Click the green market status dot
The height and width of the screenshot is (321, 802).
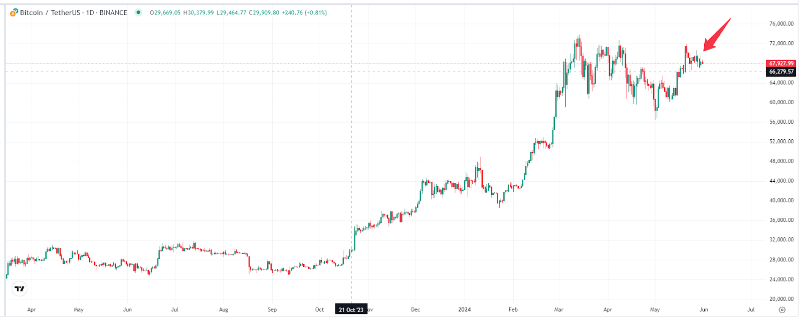(x=138, y=13)
